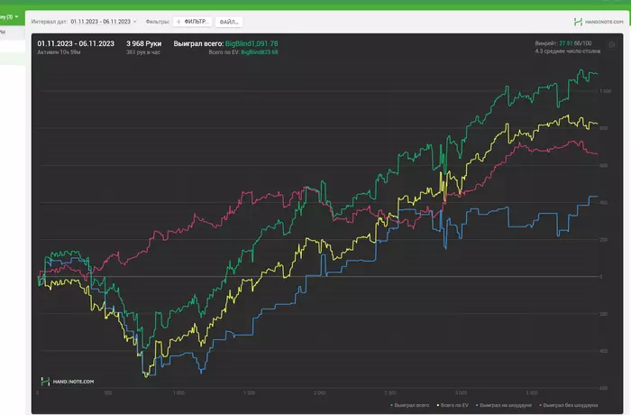Click the Hand2Note logo in top right
This screenshot has height=415, width=631.
pyautogui.click(x=599, y=22)
